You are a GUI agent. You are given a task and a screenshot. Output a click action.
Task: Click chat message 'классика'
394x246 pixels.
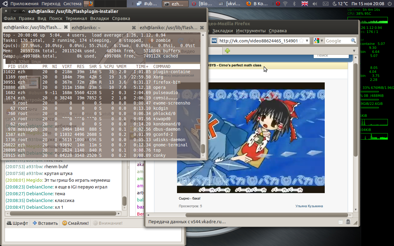pyautogui.click(x=64, y=200)
